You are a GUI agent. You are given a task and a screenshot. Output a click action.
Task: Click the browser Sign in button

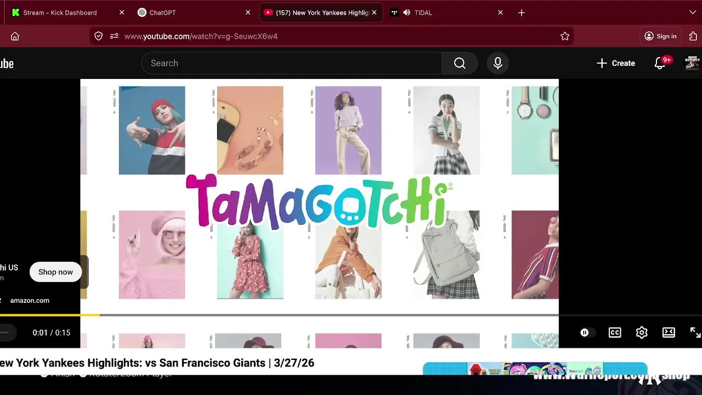pyautogui.click(x=660, y=36)
